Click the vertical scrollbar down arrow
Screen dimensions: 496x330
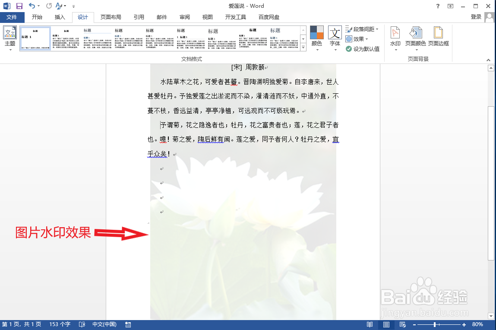pyautogui.click(x=491, y=316)
